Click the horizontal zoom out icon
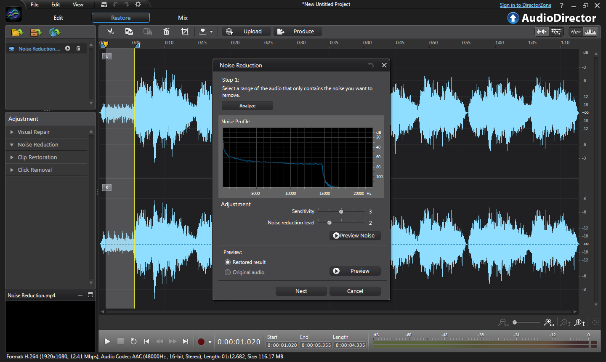 (x=503, y=322)
